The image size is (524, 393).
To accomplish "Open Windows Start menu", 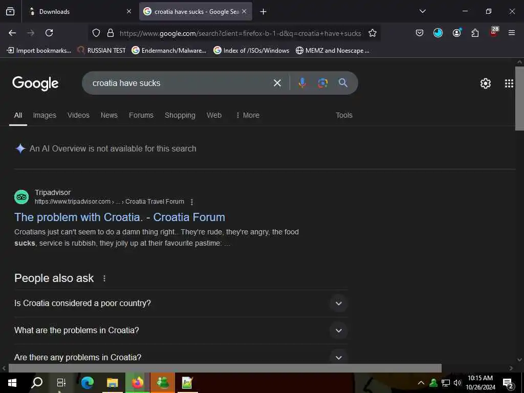I will (12, 383).
